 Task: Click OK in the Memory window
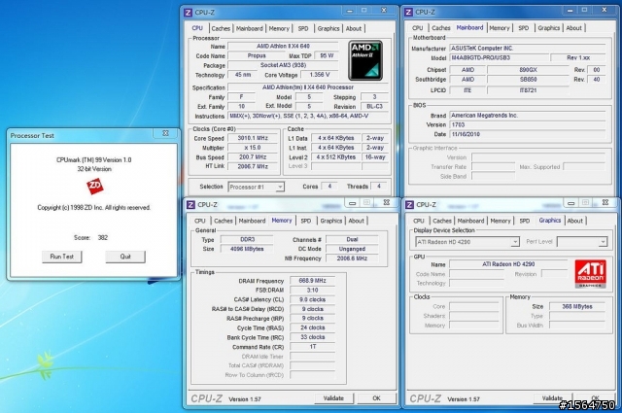tap(376, 398)
